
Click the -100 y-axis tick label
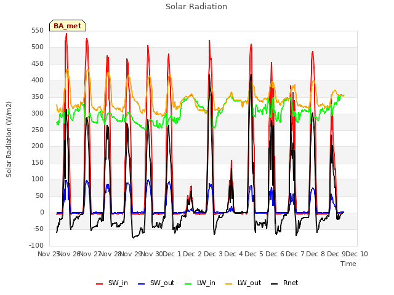[36, 245]
